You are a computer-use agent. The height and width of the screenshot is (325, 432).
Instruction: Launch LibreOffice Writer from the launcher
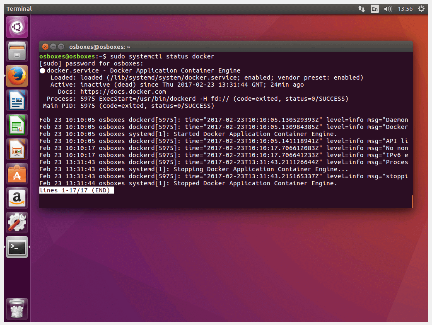tap(17, 100)
